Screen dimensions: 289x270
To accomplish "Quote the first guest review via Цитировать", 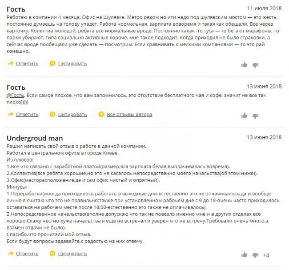I will point(72,64).
